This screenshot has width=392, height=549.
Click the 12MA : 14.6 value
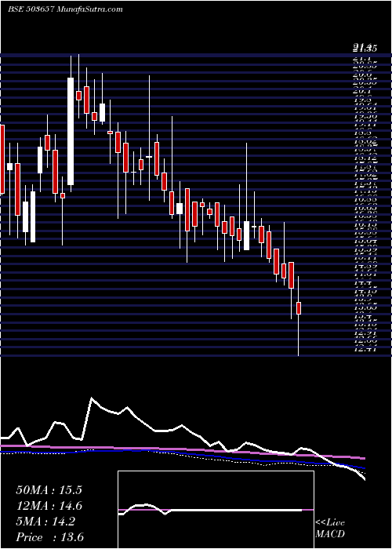click(x=49, y=506)
